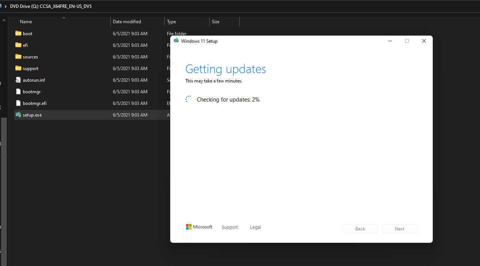The image size is (480, 266).
Task: Open the Support link in Setup
Action: [x=230, y=227]
